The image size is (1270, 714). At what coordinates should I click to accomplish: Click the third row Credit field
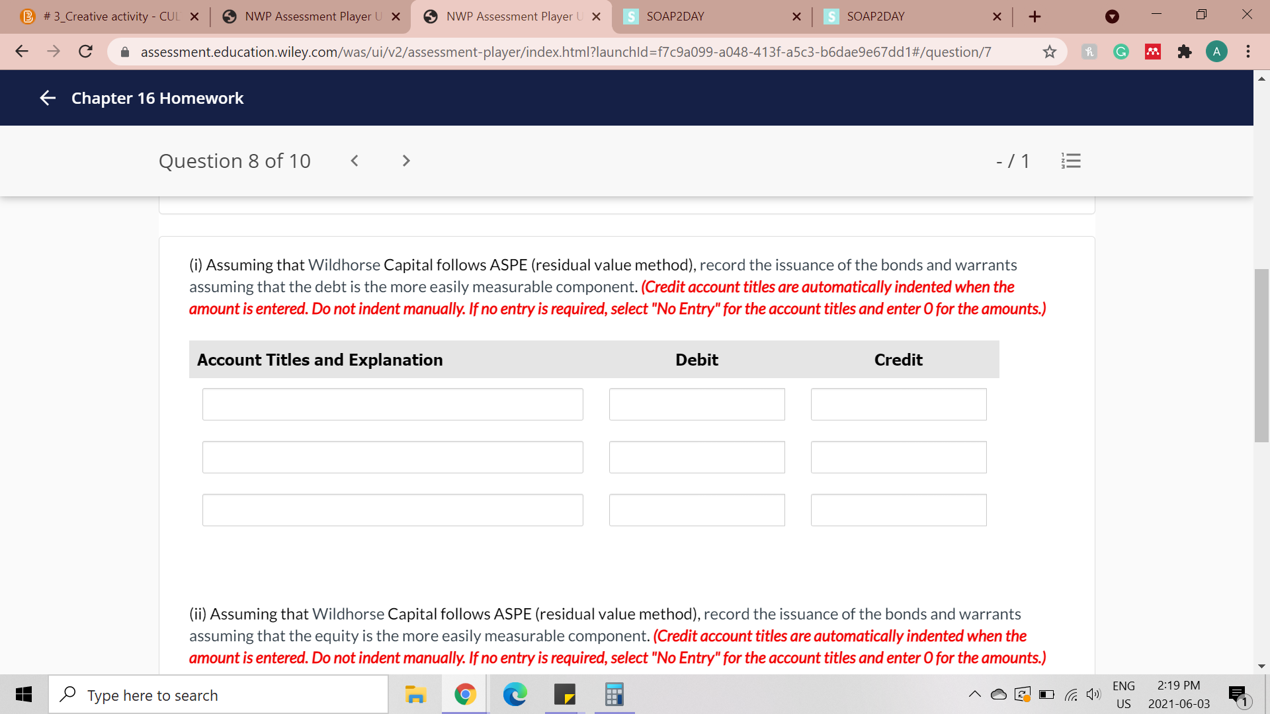click(x=898, y=510)
